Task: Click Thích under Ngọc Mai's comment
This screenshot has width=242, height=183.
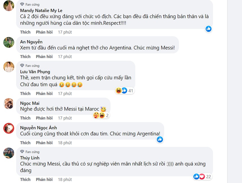Action: (x=25, y=118)
